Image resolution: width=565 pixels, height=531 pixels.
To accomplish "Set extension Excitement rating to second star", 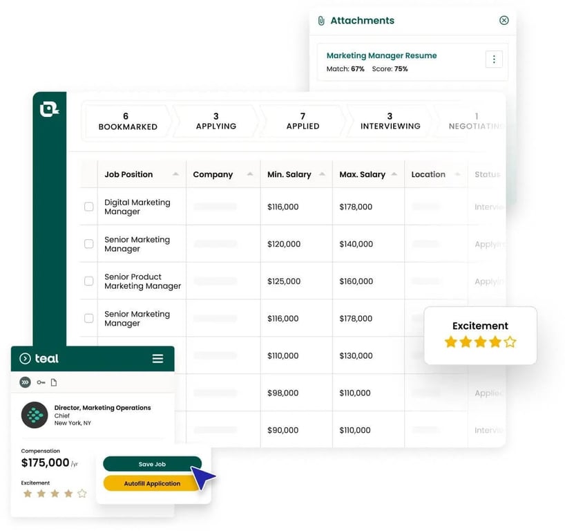I will click(41, 493).
